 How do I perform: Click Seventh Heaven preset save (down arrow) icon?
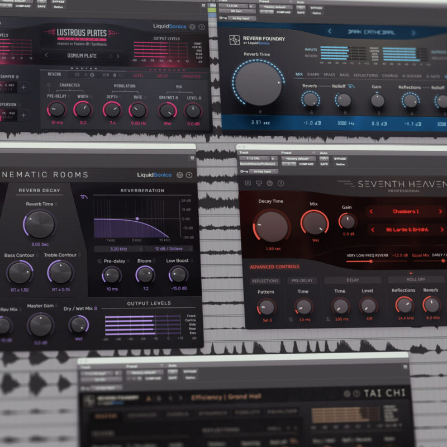259,183
